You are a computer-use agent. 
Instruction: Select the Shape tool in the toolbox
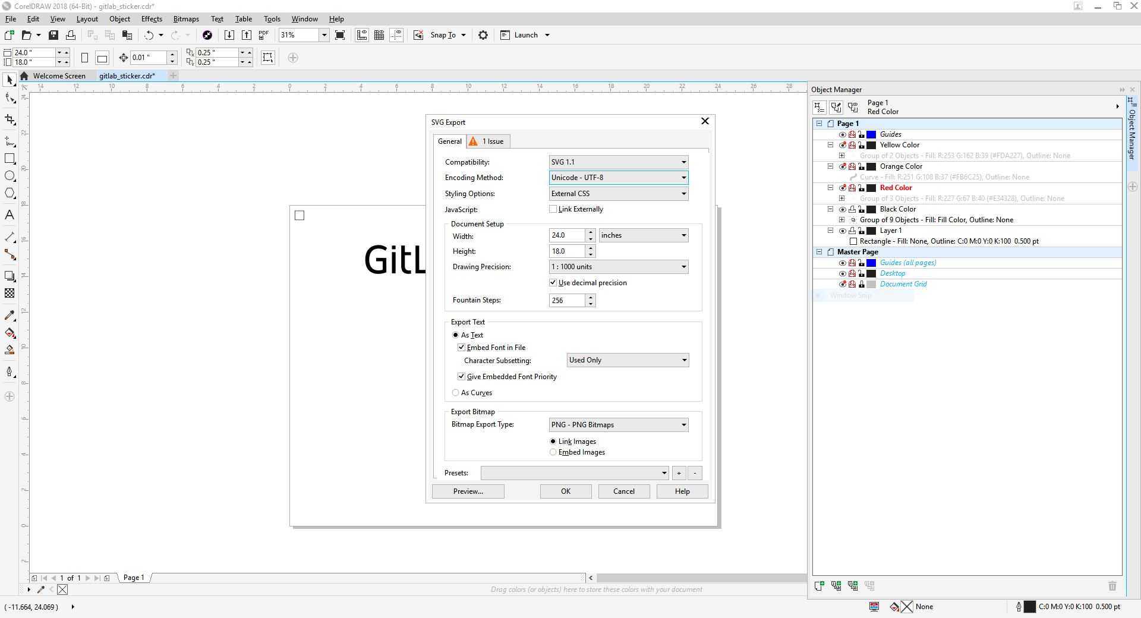pos(10,99)
